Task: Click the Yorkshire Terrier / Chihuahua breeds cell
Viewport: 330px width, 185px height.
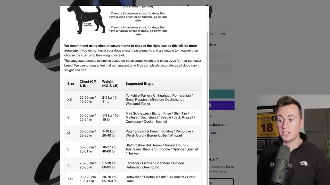Action: click(x=162, y=99)
